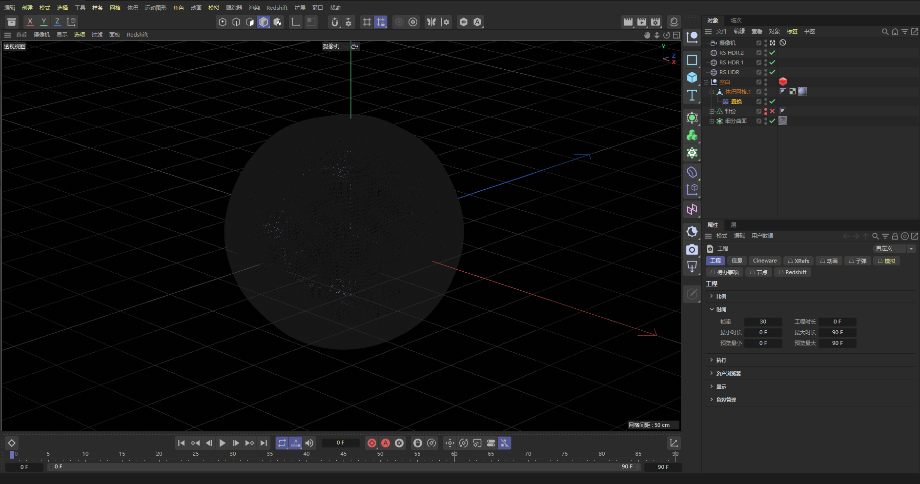Viewport: 920px width, 484px height.
Task: Open the green cloner MoGraph tool
Action: click(692, 135)
